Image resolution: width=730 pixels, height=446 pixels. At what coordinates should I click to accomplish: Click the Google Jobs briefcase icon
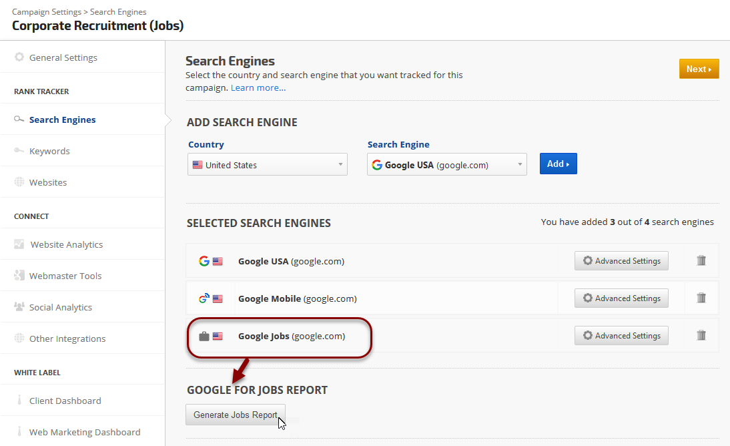204,337
